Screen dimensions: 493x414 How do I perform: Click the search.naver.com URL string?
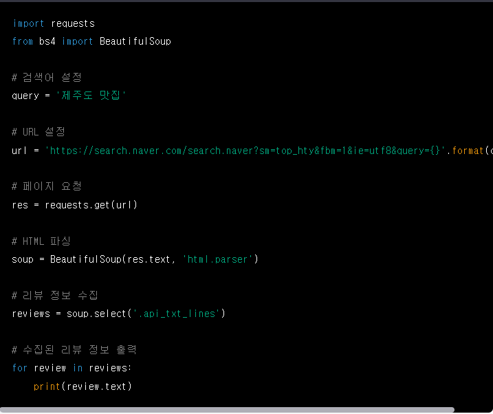(x=245, y=151)
